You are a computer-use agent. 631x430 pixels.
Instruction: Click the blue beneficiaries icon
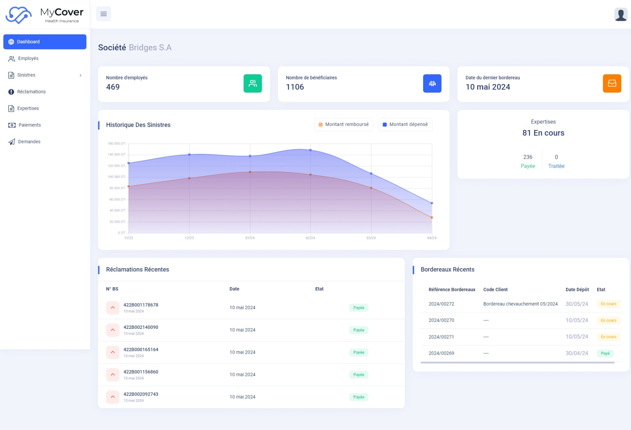(432, 83)
